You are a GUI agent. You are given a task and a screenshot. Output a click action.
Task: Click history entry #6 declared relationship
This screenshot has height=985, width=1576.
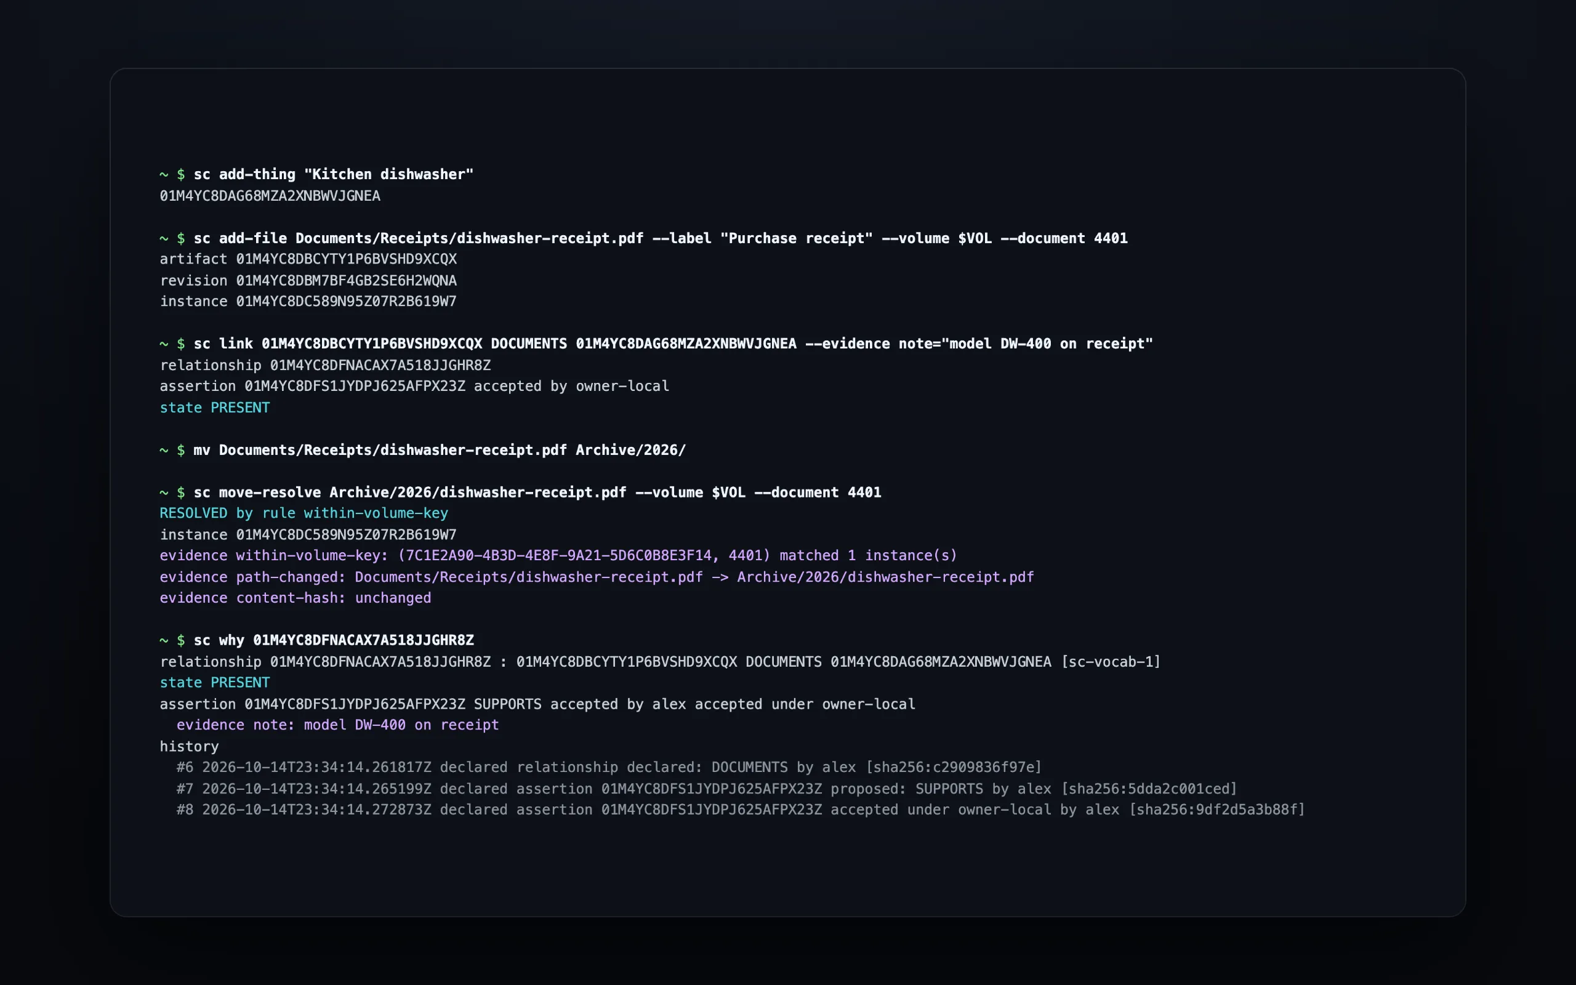tap(609, 768)
